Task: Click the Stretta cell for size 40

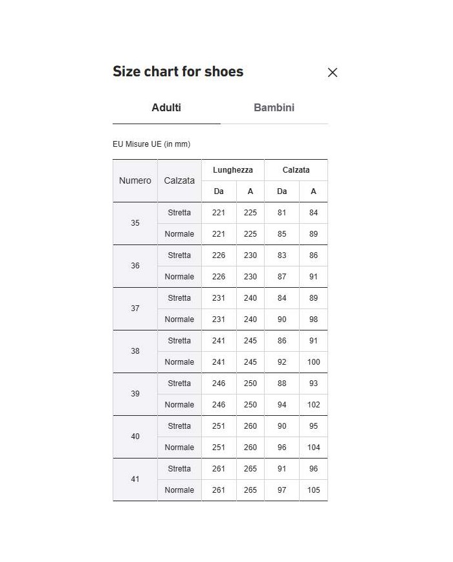Action: (179, 426)
